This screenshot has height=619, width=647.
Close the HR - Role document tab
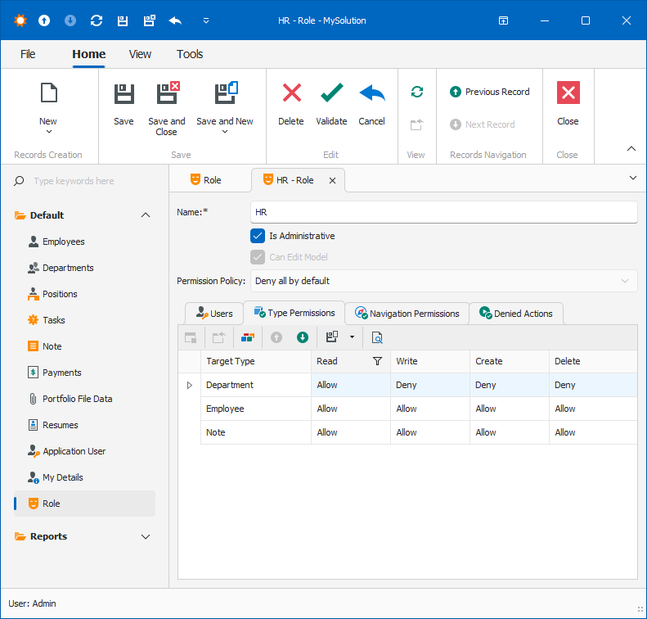click(x=332, y=180)
